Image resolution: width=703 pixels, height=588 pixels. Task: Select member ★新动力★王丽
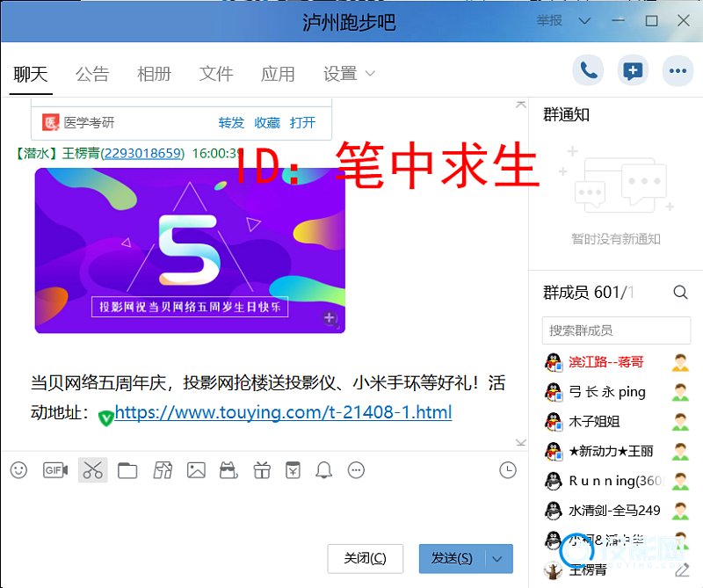[x=616, y=451]
